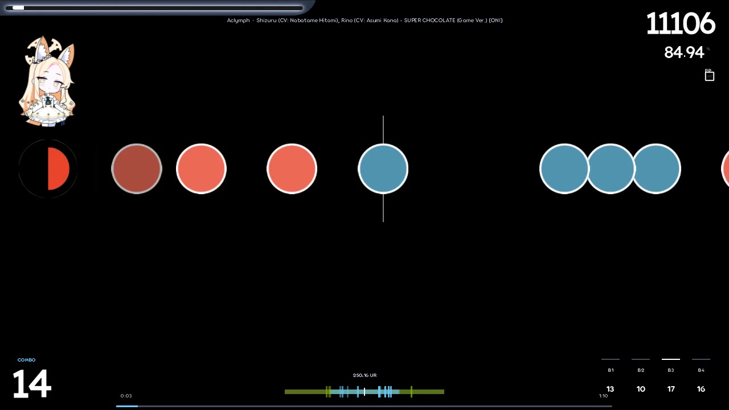
Task: Click the red note beside the dimmed circle
Action: pyautogui.click(x=201, y=169)
